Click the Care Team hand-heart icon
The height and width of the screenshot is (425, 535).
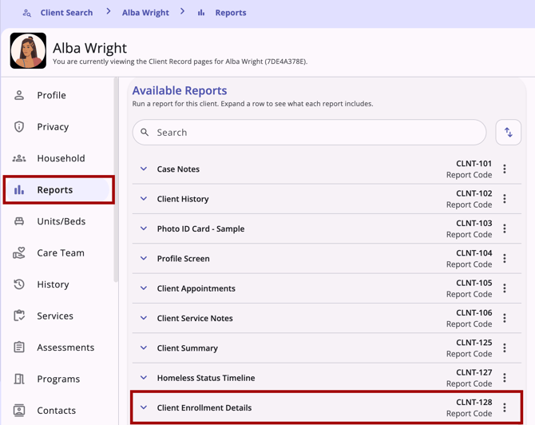click(19, 253)
